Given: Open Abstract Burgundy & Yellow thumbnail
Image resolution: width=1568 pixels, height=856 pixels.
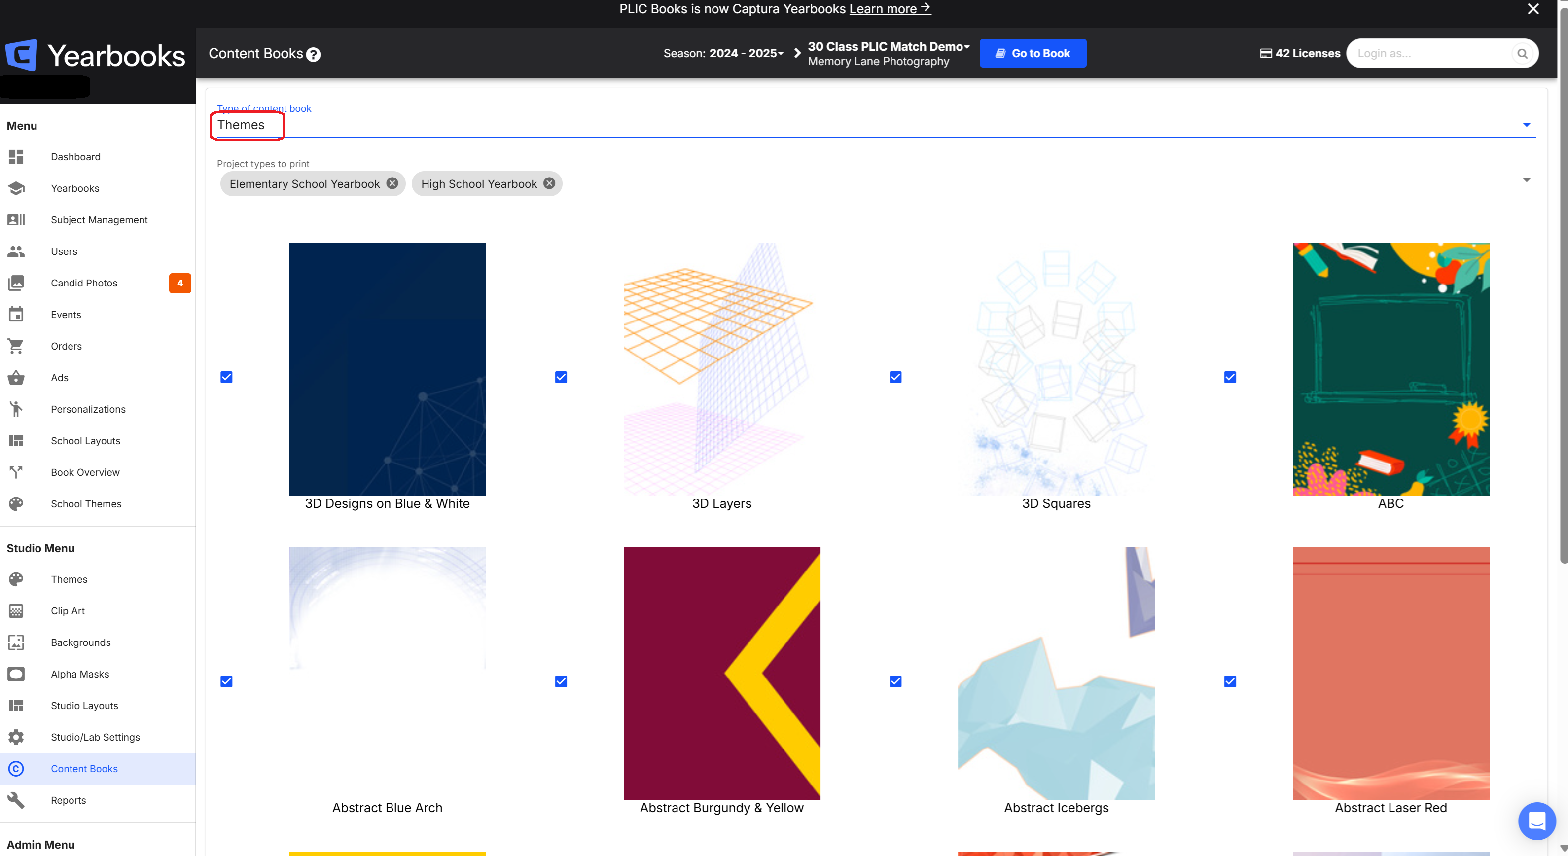Looking at the screenshot, I should click(x=721, y=673).
